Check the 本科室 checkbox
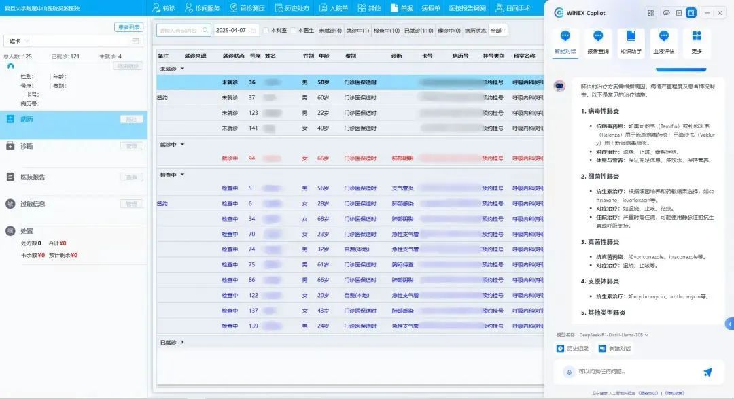Viewport: 734px width, 399px height. coord(266,31)
